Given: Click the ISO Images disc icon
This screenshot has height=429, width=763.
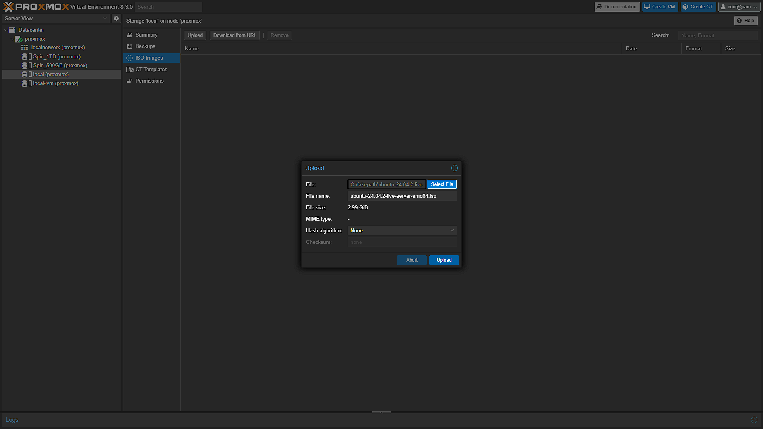Looking at the screenshot, I should [x=130, y=58].
